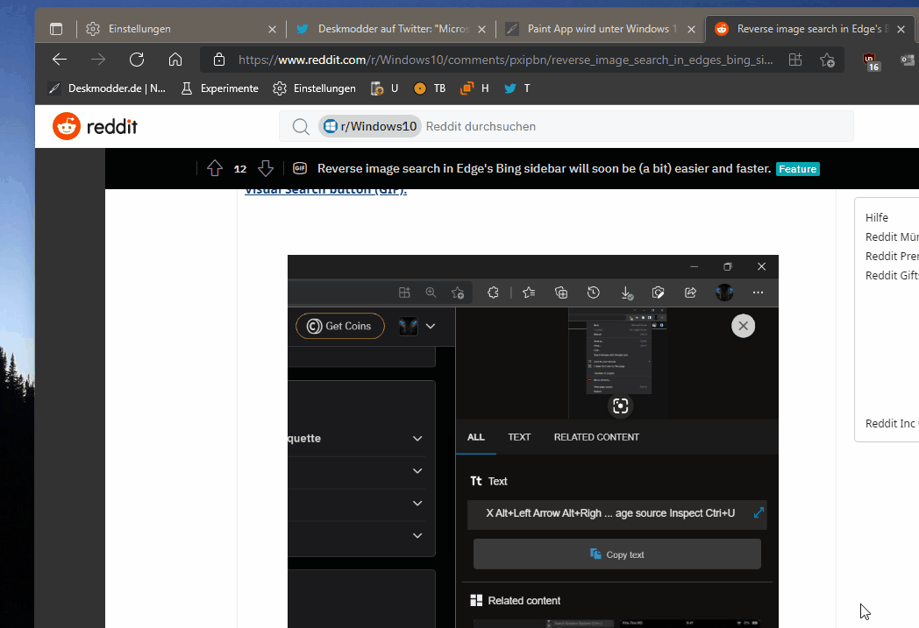
Task: View site information lock icon
Action: 218,59
